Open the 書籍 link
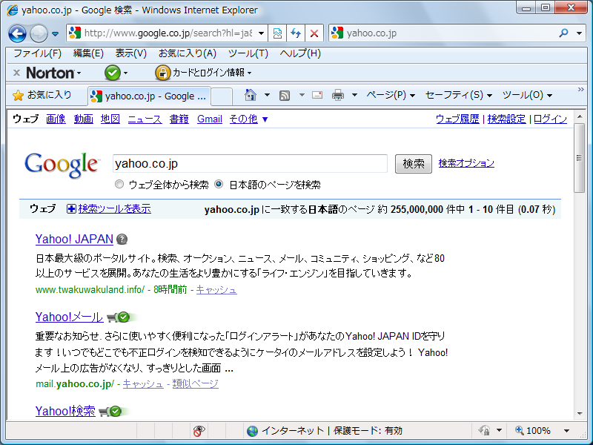 179,119
